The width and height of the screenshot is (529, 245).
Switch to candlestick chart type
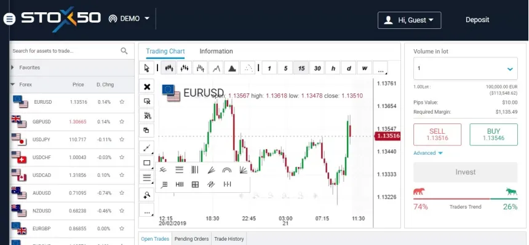[x=169, y=68]
